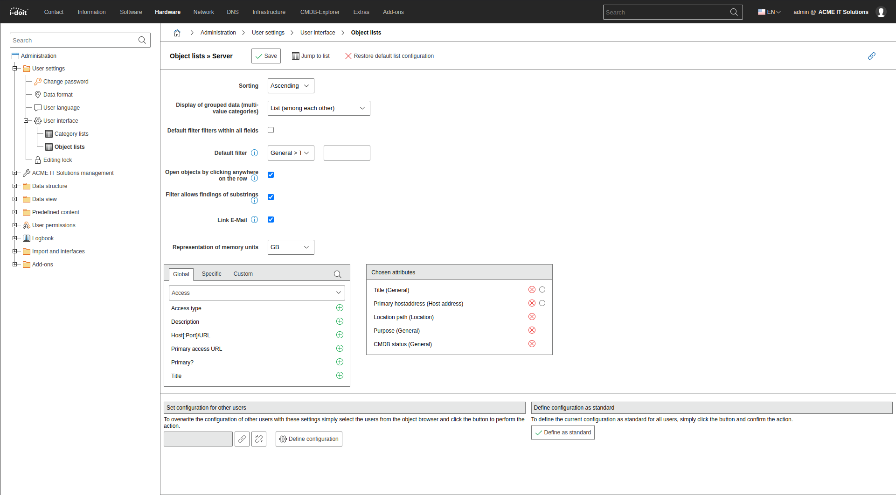The width and height of the screenshot is (896, 495).
Task: Open the Sorting Ascending dropdown
Action: [291, 86]
